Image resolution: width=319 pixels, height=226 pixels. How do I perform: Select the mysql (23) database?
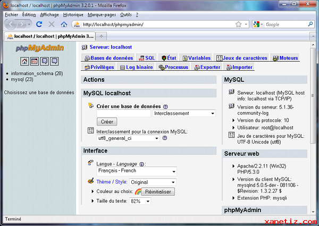22,79
